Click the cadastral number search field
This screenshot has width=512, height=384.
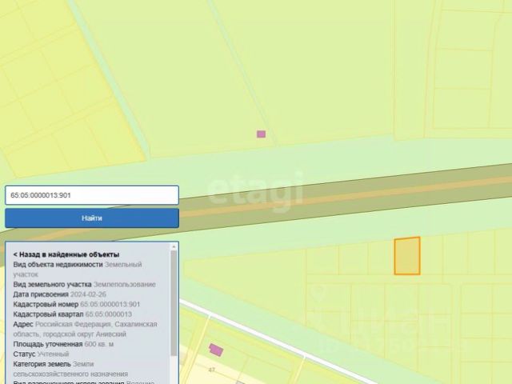tap(92, 195)
